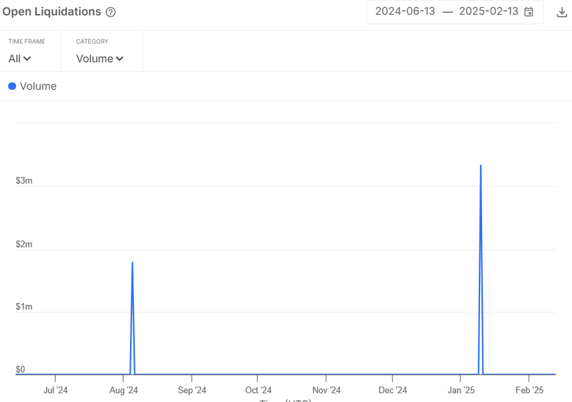Screen dimensions: 572x402
Task: Click the start date 2024-06-13
Action: [x=405, y=11]
